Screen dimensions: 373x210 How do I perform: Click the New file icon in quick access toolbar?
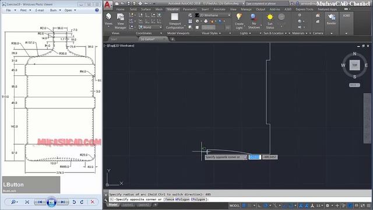pyautogui.click(x=117, y=3)
